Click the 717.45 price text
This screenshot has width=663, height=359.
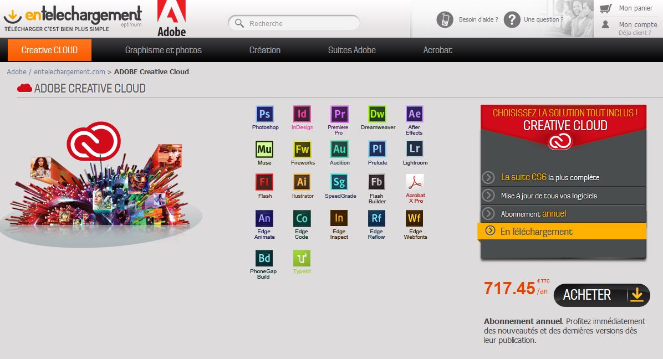tap(509, 289)
